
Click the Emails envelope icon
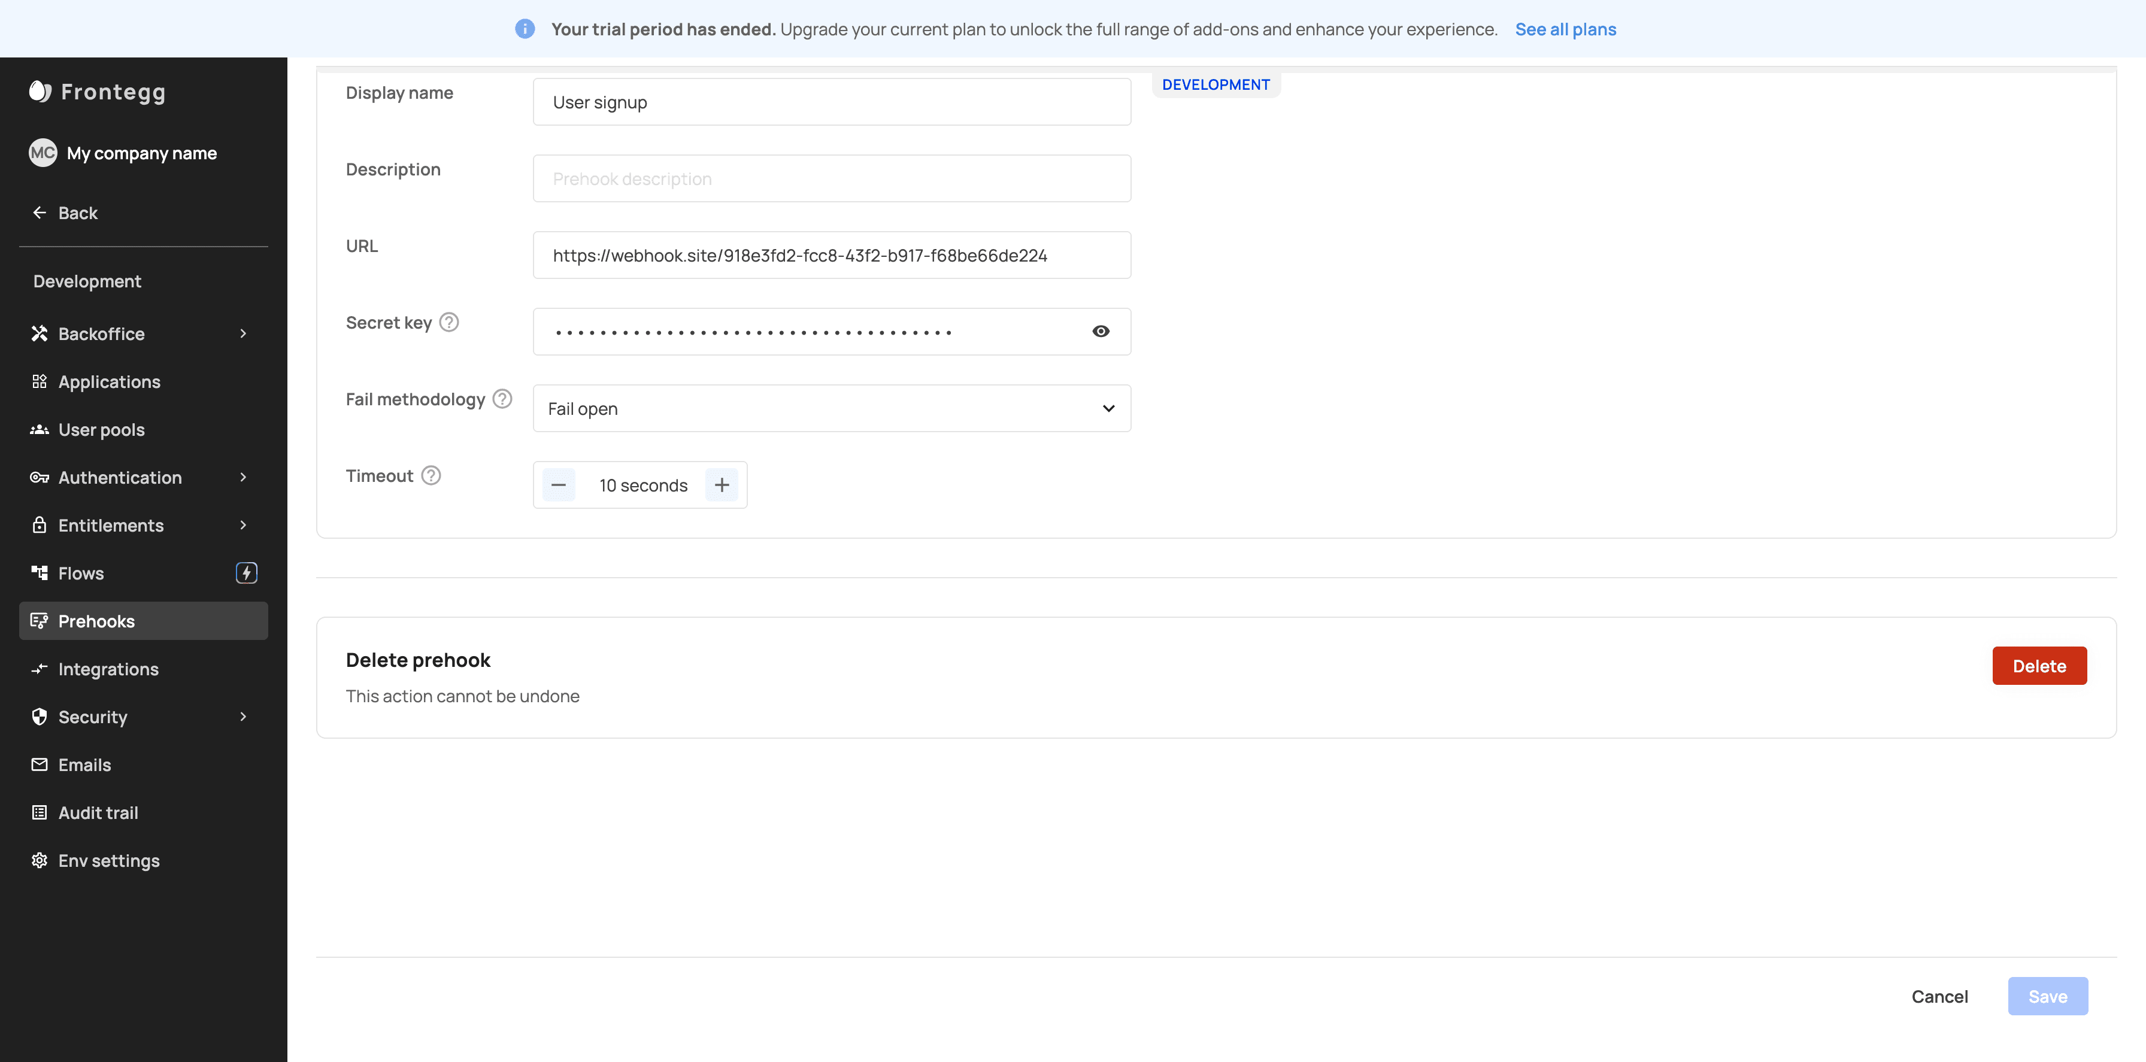(x=39, y=764)
